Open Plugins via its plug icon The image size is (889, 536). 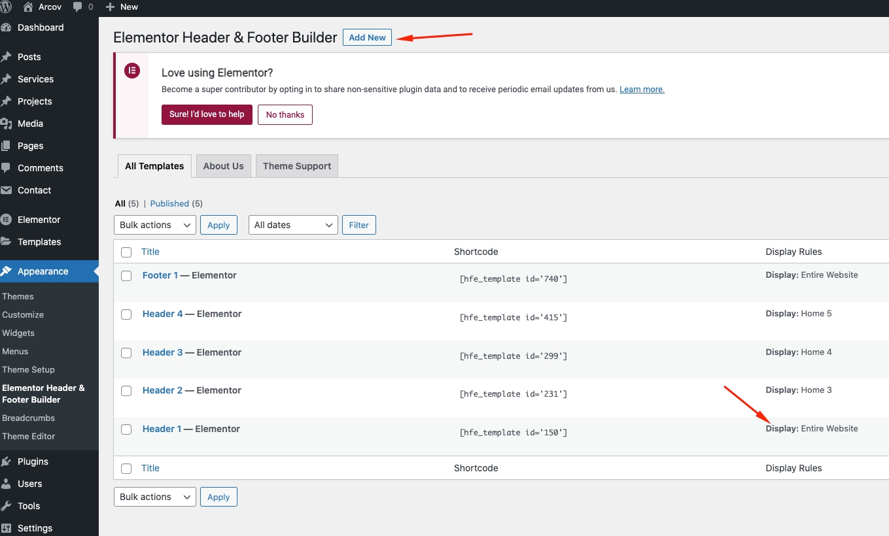[x=7, y=461]
